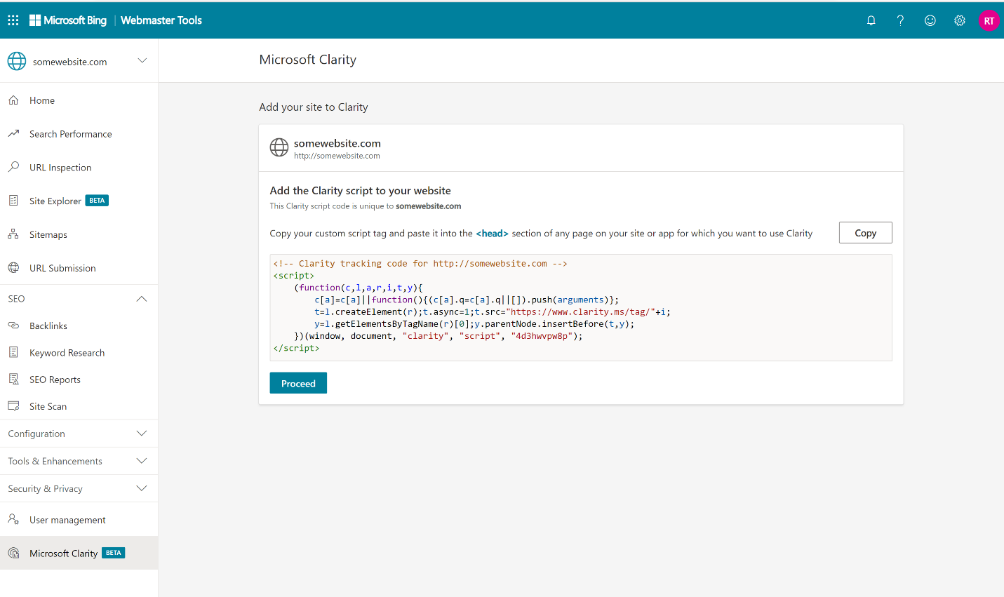Click the Microsoft Bing logo
Screen dimensions: 1004x597
[68, 20]
